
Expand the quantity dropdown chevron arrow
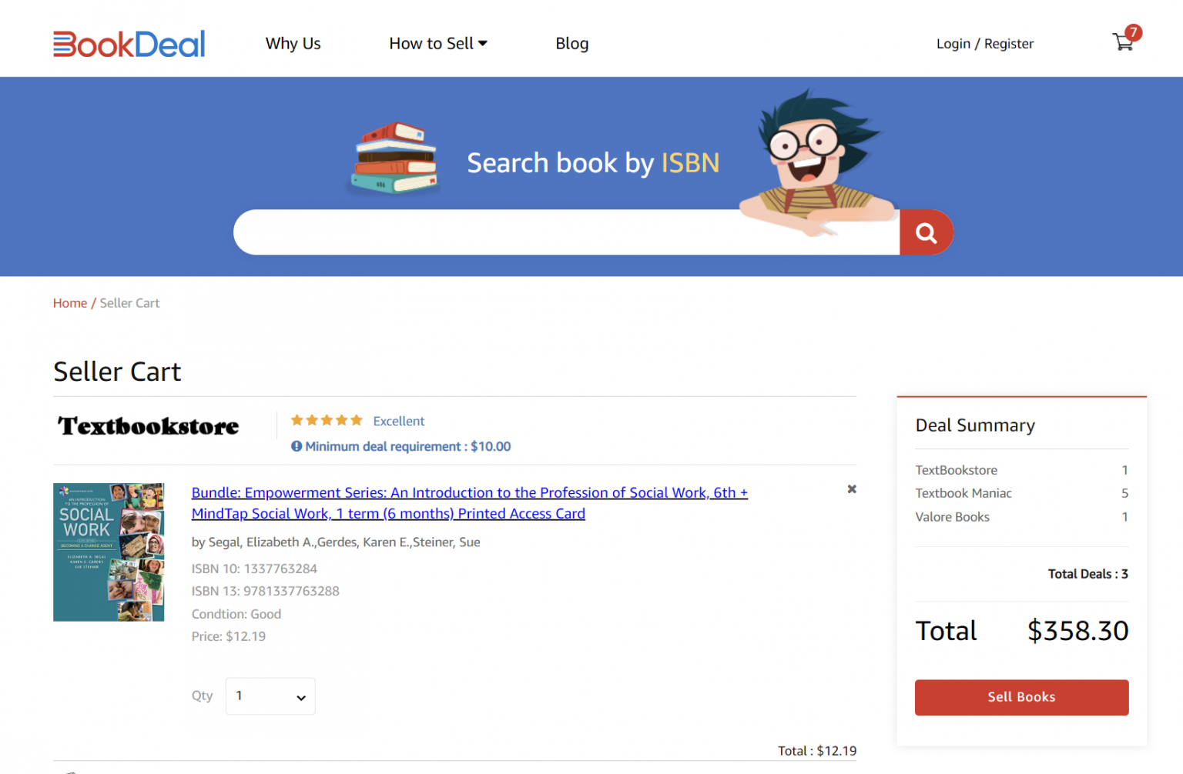point(300,697)
